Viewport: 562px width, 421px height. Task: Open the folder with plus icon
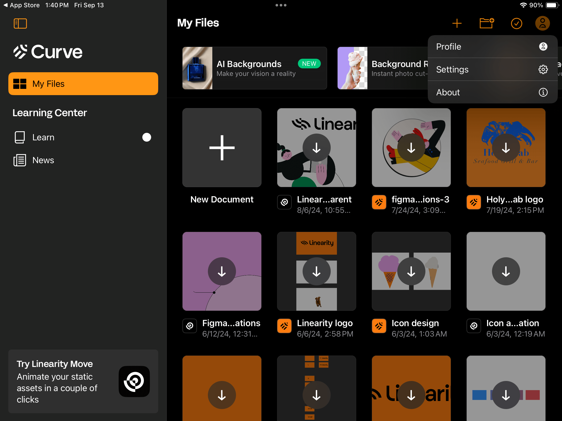pos(486,23)
